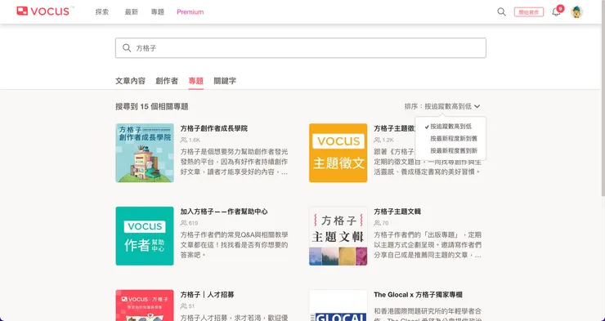Open the notifications bell icon
605x321 pixels.
[x=556, y=12]
